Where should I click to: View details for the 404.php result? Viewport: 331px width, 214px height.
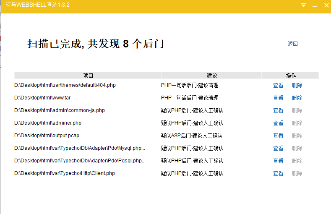278,85
